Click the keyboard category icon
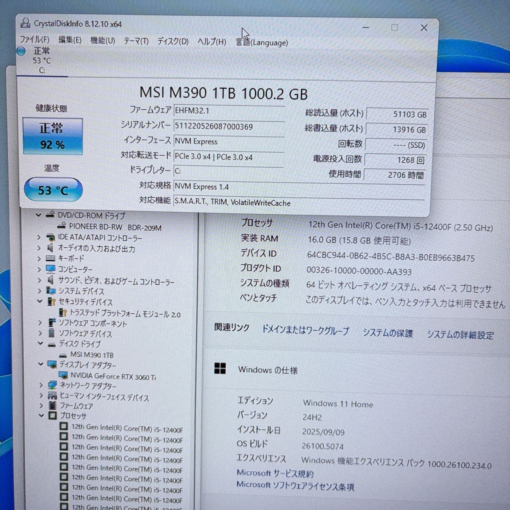The width and height of the screenshot is (510, 510). [51, 258]
